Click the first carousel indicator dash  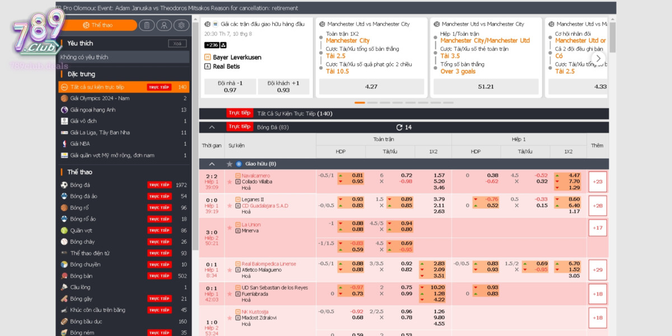point(360,102)
